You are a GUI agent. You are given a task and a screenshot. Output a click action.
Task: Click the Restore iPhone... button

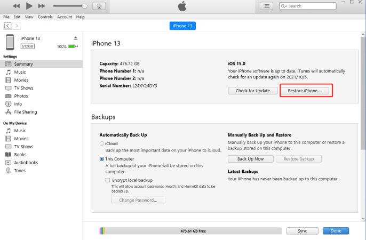304,91
